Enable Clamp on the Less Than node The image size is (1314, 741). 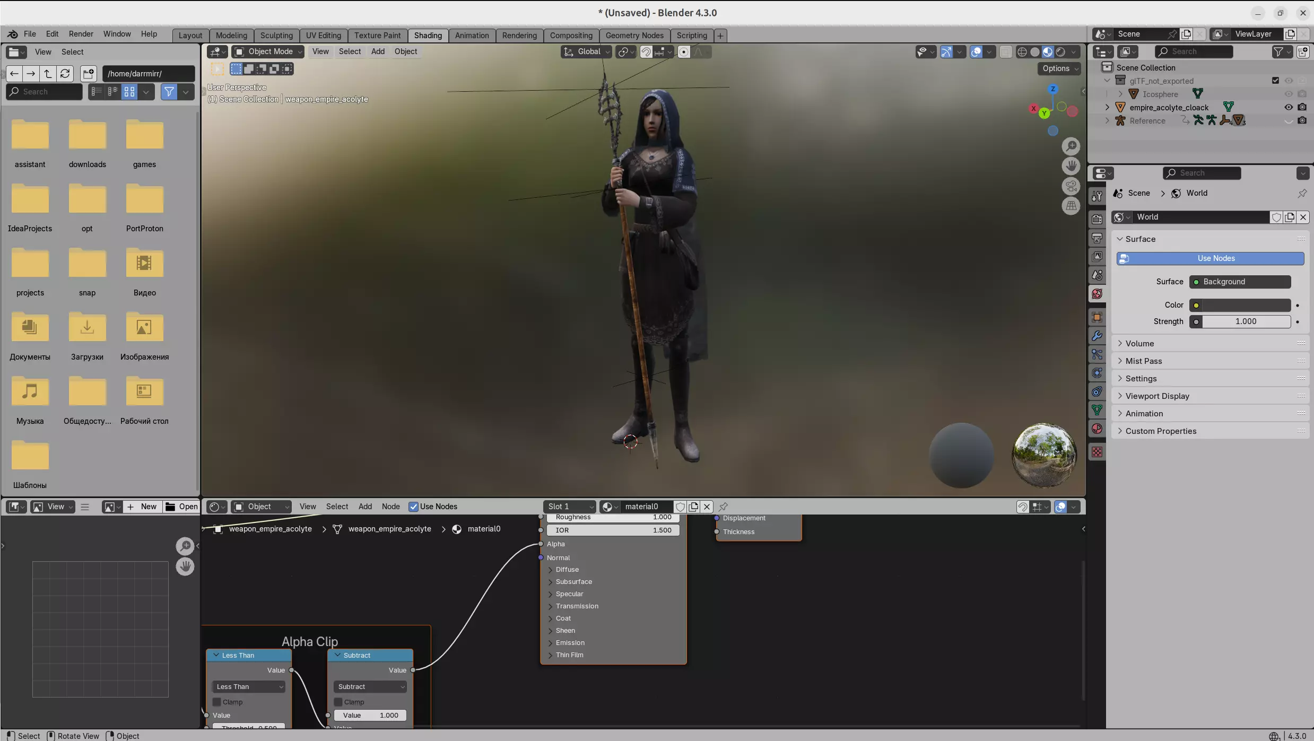point(217,702)
